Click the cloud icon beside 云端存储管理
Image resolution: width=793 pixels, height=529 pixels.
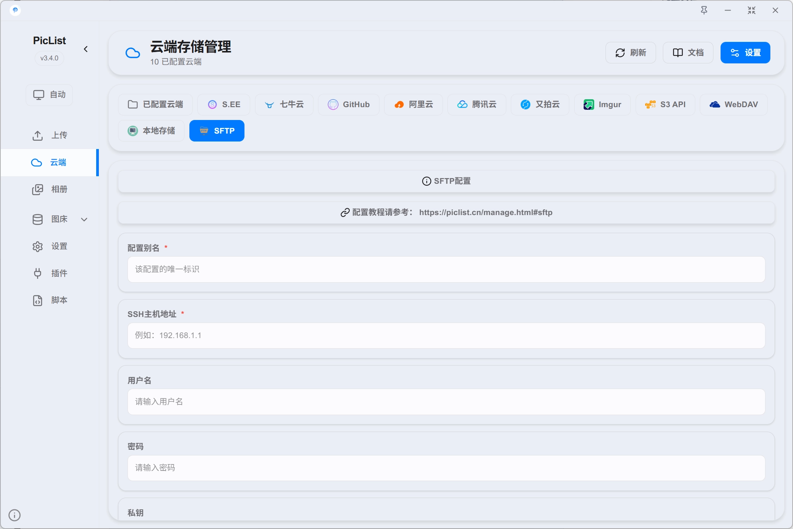point(132,53)
